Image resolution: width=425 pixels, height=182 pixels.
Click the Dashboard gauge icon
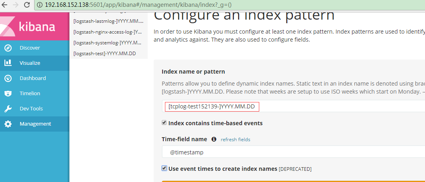point(8,78)
